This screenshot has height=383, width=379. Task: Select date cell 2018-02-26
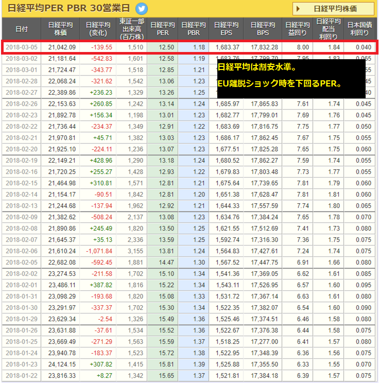tap(22, 104)
